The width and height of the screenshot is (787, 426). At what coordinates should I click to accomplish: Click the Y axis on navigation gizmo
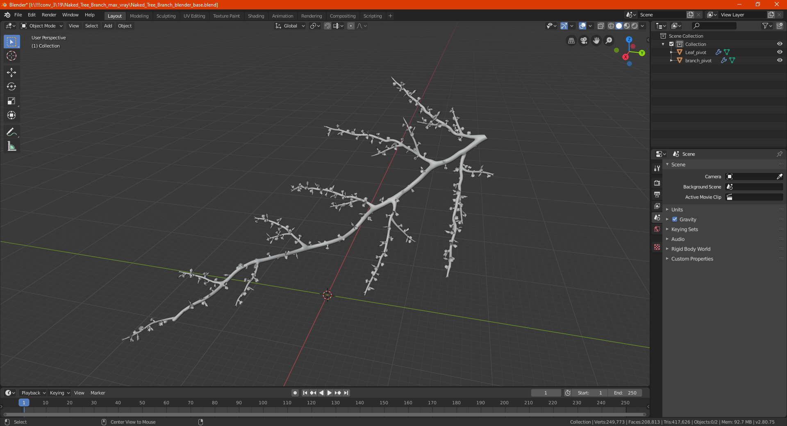click(x=642, y=53)
